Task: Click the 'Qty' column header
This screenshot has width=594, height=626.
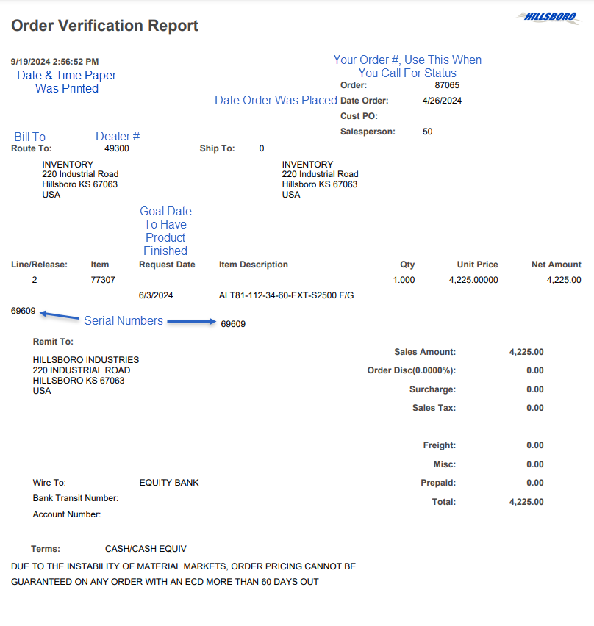Action: (407, 265)
